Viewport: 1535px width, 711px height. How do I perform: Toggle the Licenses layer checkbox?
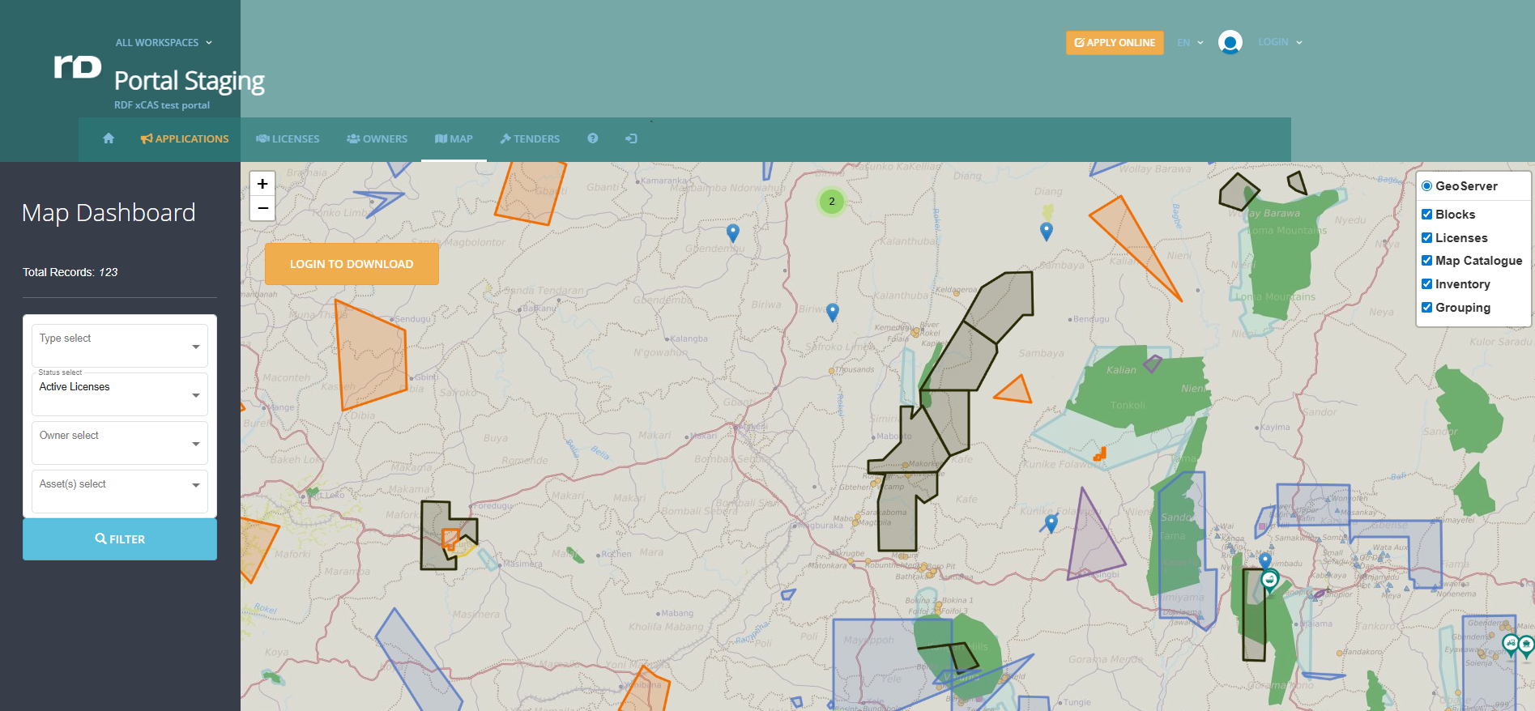[1427, 238]
